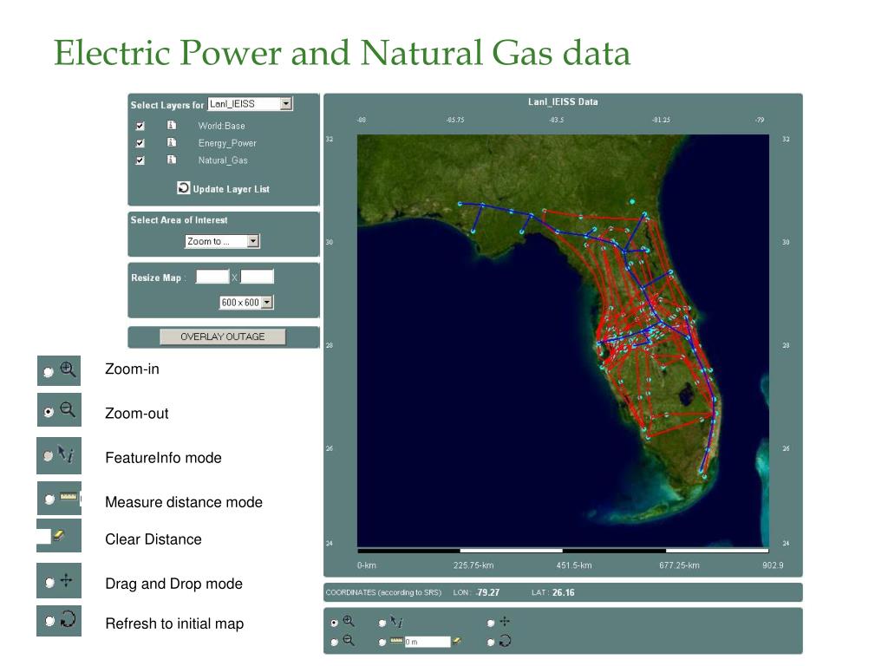Open the 'Zoom to ...' area dropdown
888x666 pixels.
pos(222,241)
